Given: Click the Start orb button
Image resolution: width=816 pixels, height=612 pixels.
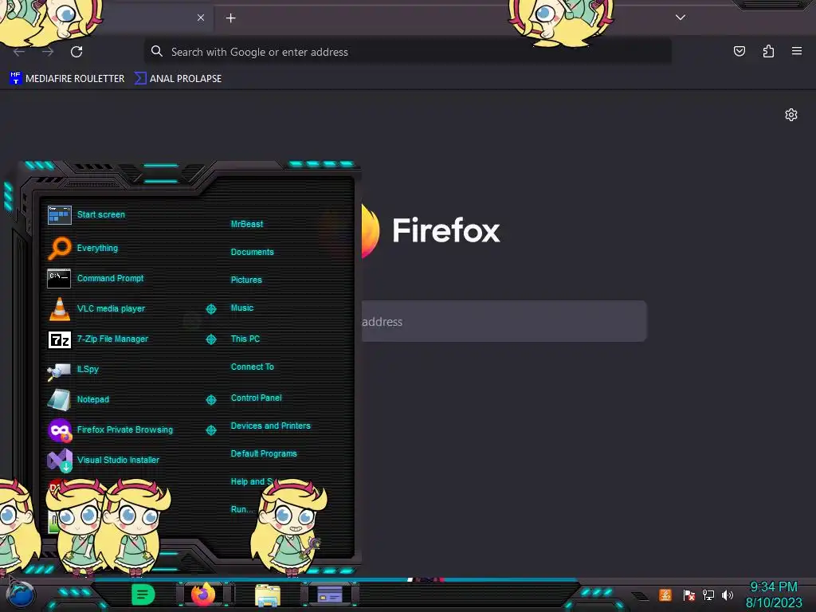Looking at the screenshot, I should pos(20,594).
